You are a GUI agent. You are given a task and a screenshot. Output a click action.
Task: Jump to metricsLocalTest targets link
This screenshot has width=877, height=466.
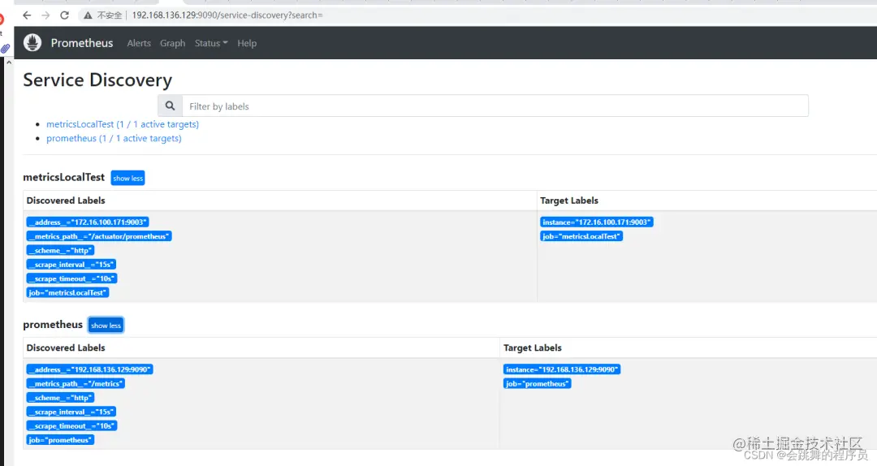(x=123, y=124)
